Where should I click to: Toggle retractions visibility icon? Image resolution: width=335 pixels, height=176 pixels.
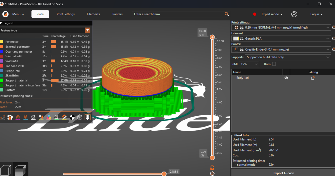point(18,117)
